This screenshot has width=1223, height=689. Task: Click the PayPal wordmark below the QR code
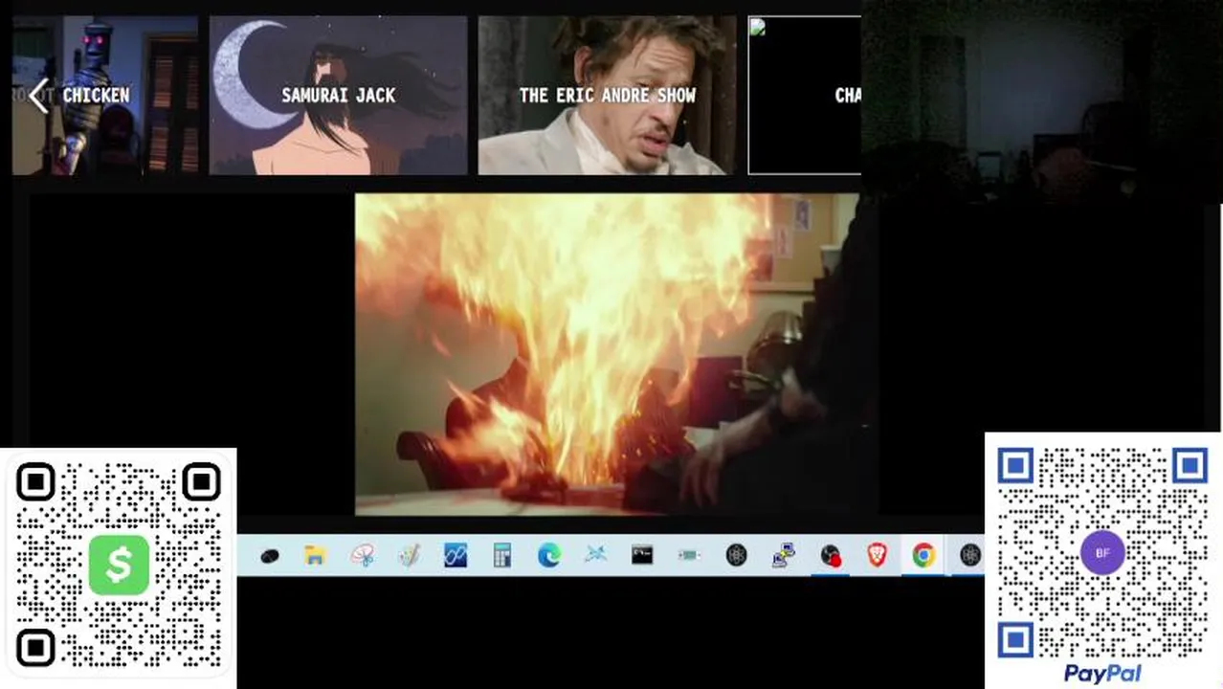pos(1102,674)
